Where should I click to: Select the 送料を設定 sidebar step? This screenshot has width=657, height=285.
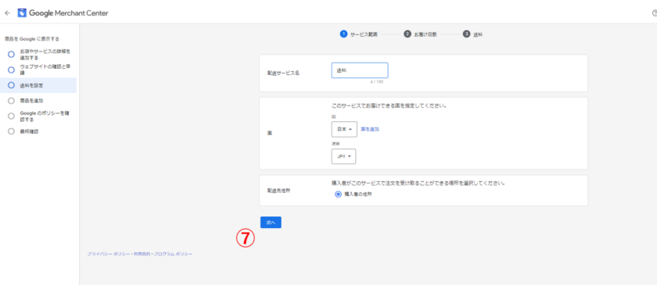(x=38, y=85)
